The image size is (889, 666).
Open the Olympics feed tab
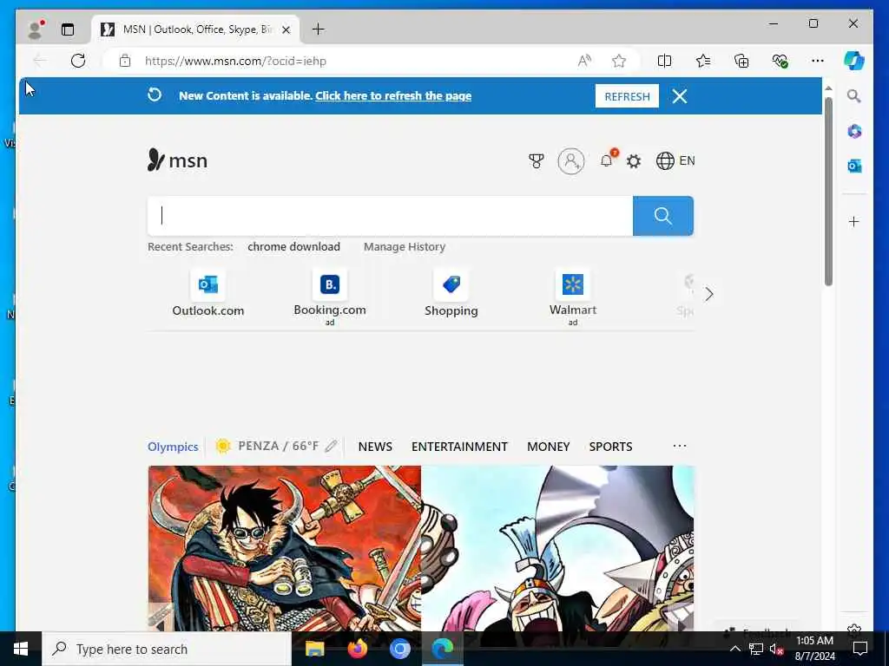click(x=173, y=447)
